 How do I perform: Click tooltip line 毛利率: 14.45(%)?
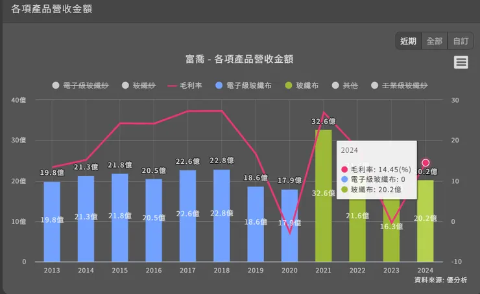pyautogui.click(x=376, y=170)
